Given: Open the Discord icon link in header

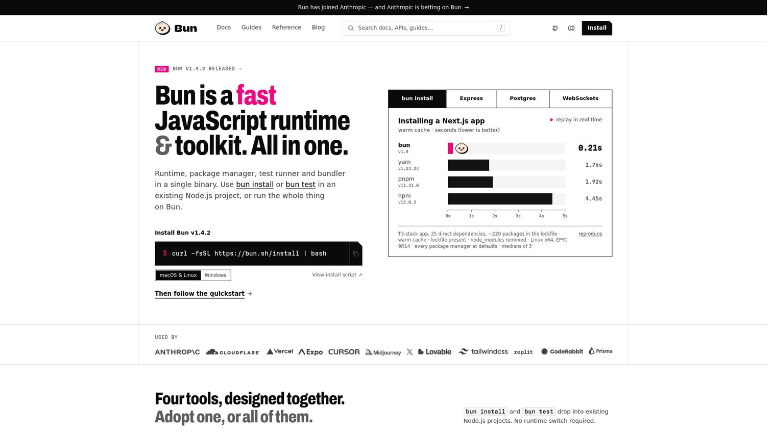Looking at the screenshot, I should [x=571, y=28].
